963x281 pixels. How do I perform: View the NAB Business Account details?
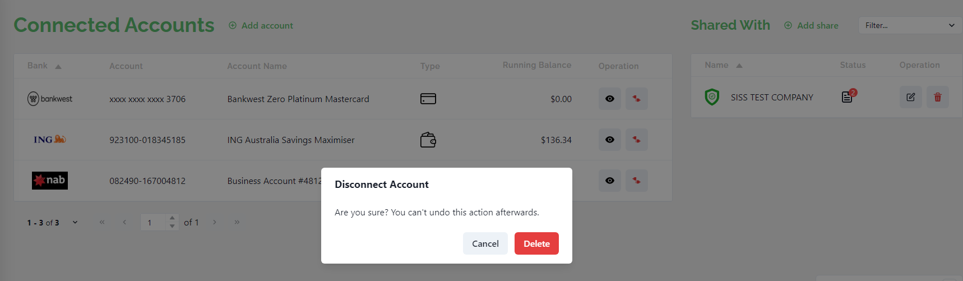[x=609, y=181]
